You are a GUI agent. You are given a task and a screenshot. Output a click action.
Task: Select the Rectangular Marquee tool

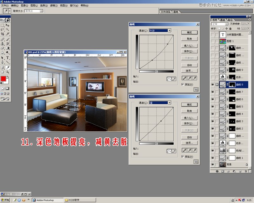(3, 25)
